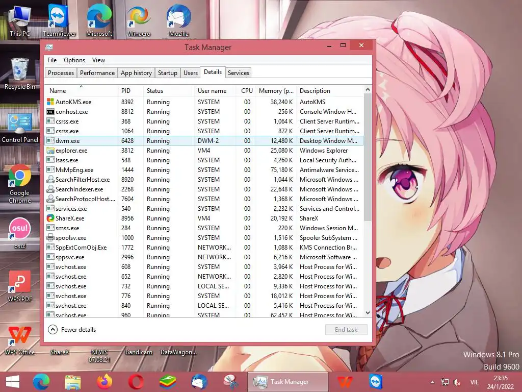Viewport: 522px width, 392px height.
Task: Open the This PC desktop icon
Action: point(20,20)
